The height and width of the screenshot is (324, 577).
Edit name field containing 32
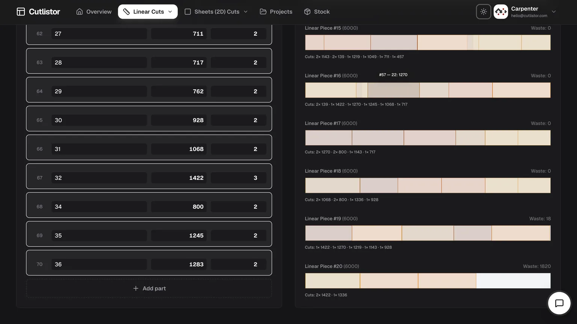[x=99, y=178]
